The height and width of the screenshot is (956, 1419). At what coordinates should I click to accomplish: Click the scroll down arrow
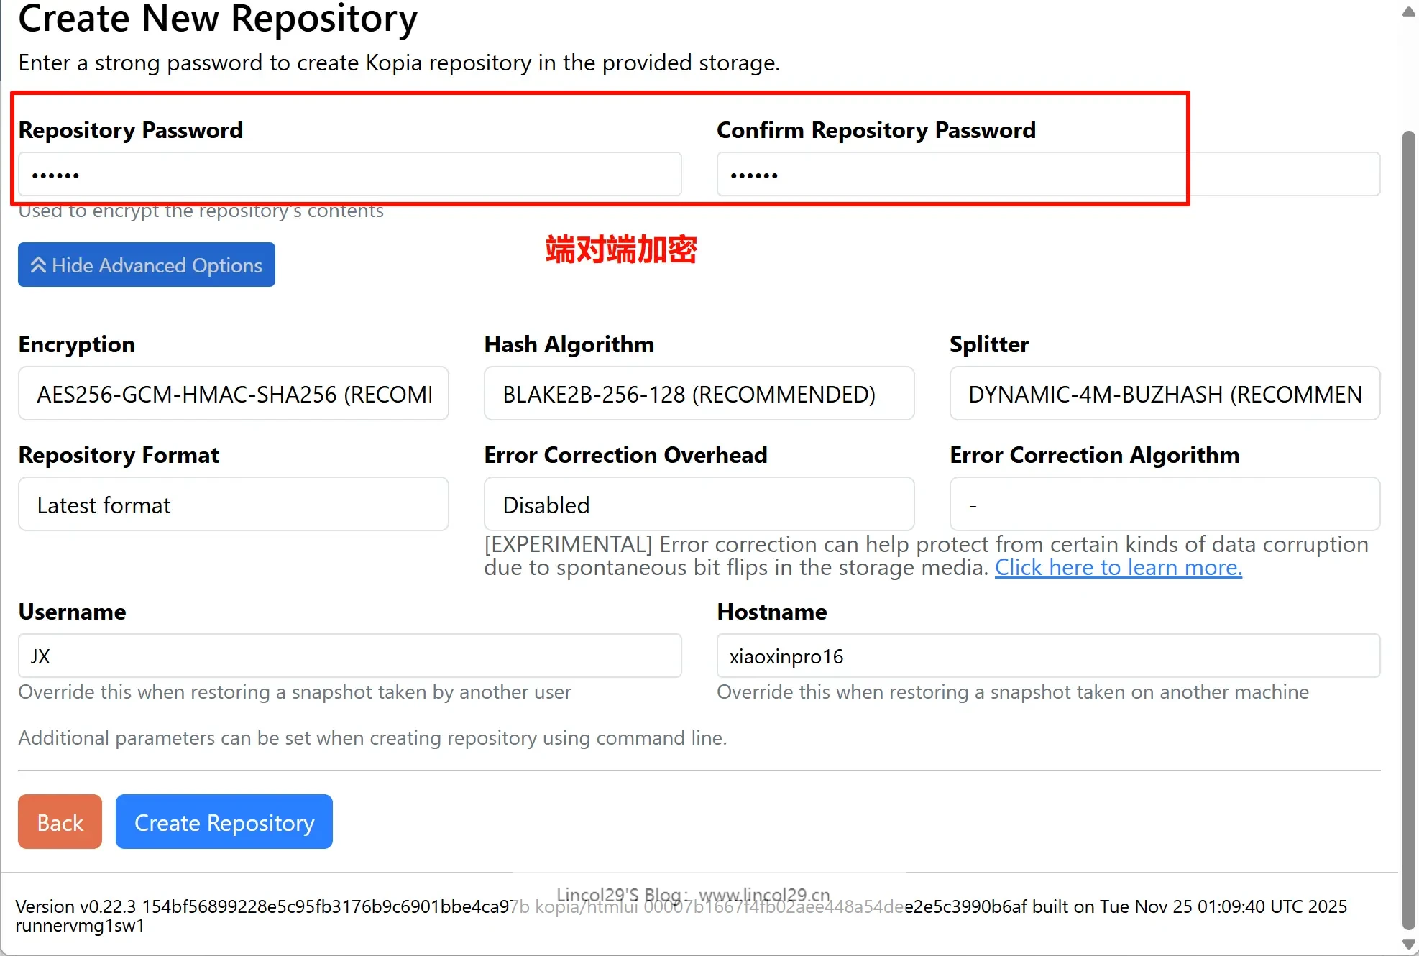(1409, 944)
